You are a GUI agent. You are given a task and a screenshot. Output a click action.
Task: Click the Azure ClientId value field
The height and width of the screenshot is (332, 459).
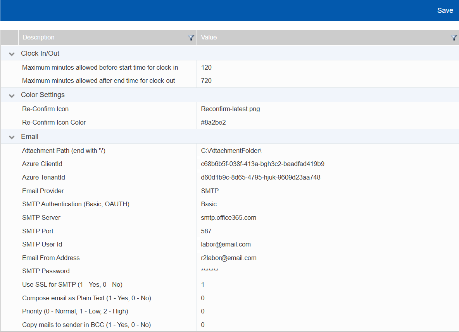point(262,164)
